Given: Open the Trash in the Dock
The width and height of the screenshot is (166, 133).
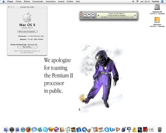Looking at the screenshot, I should click(160, 129).
